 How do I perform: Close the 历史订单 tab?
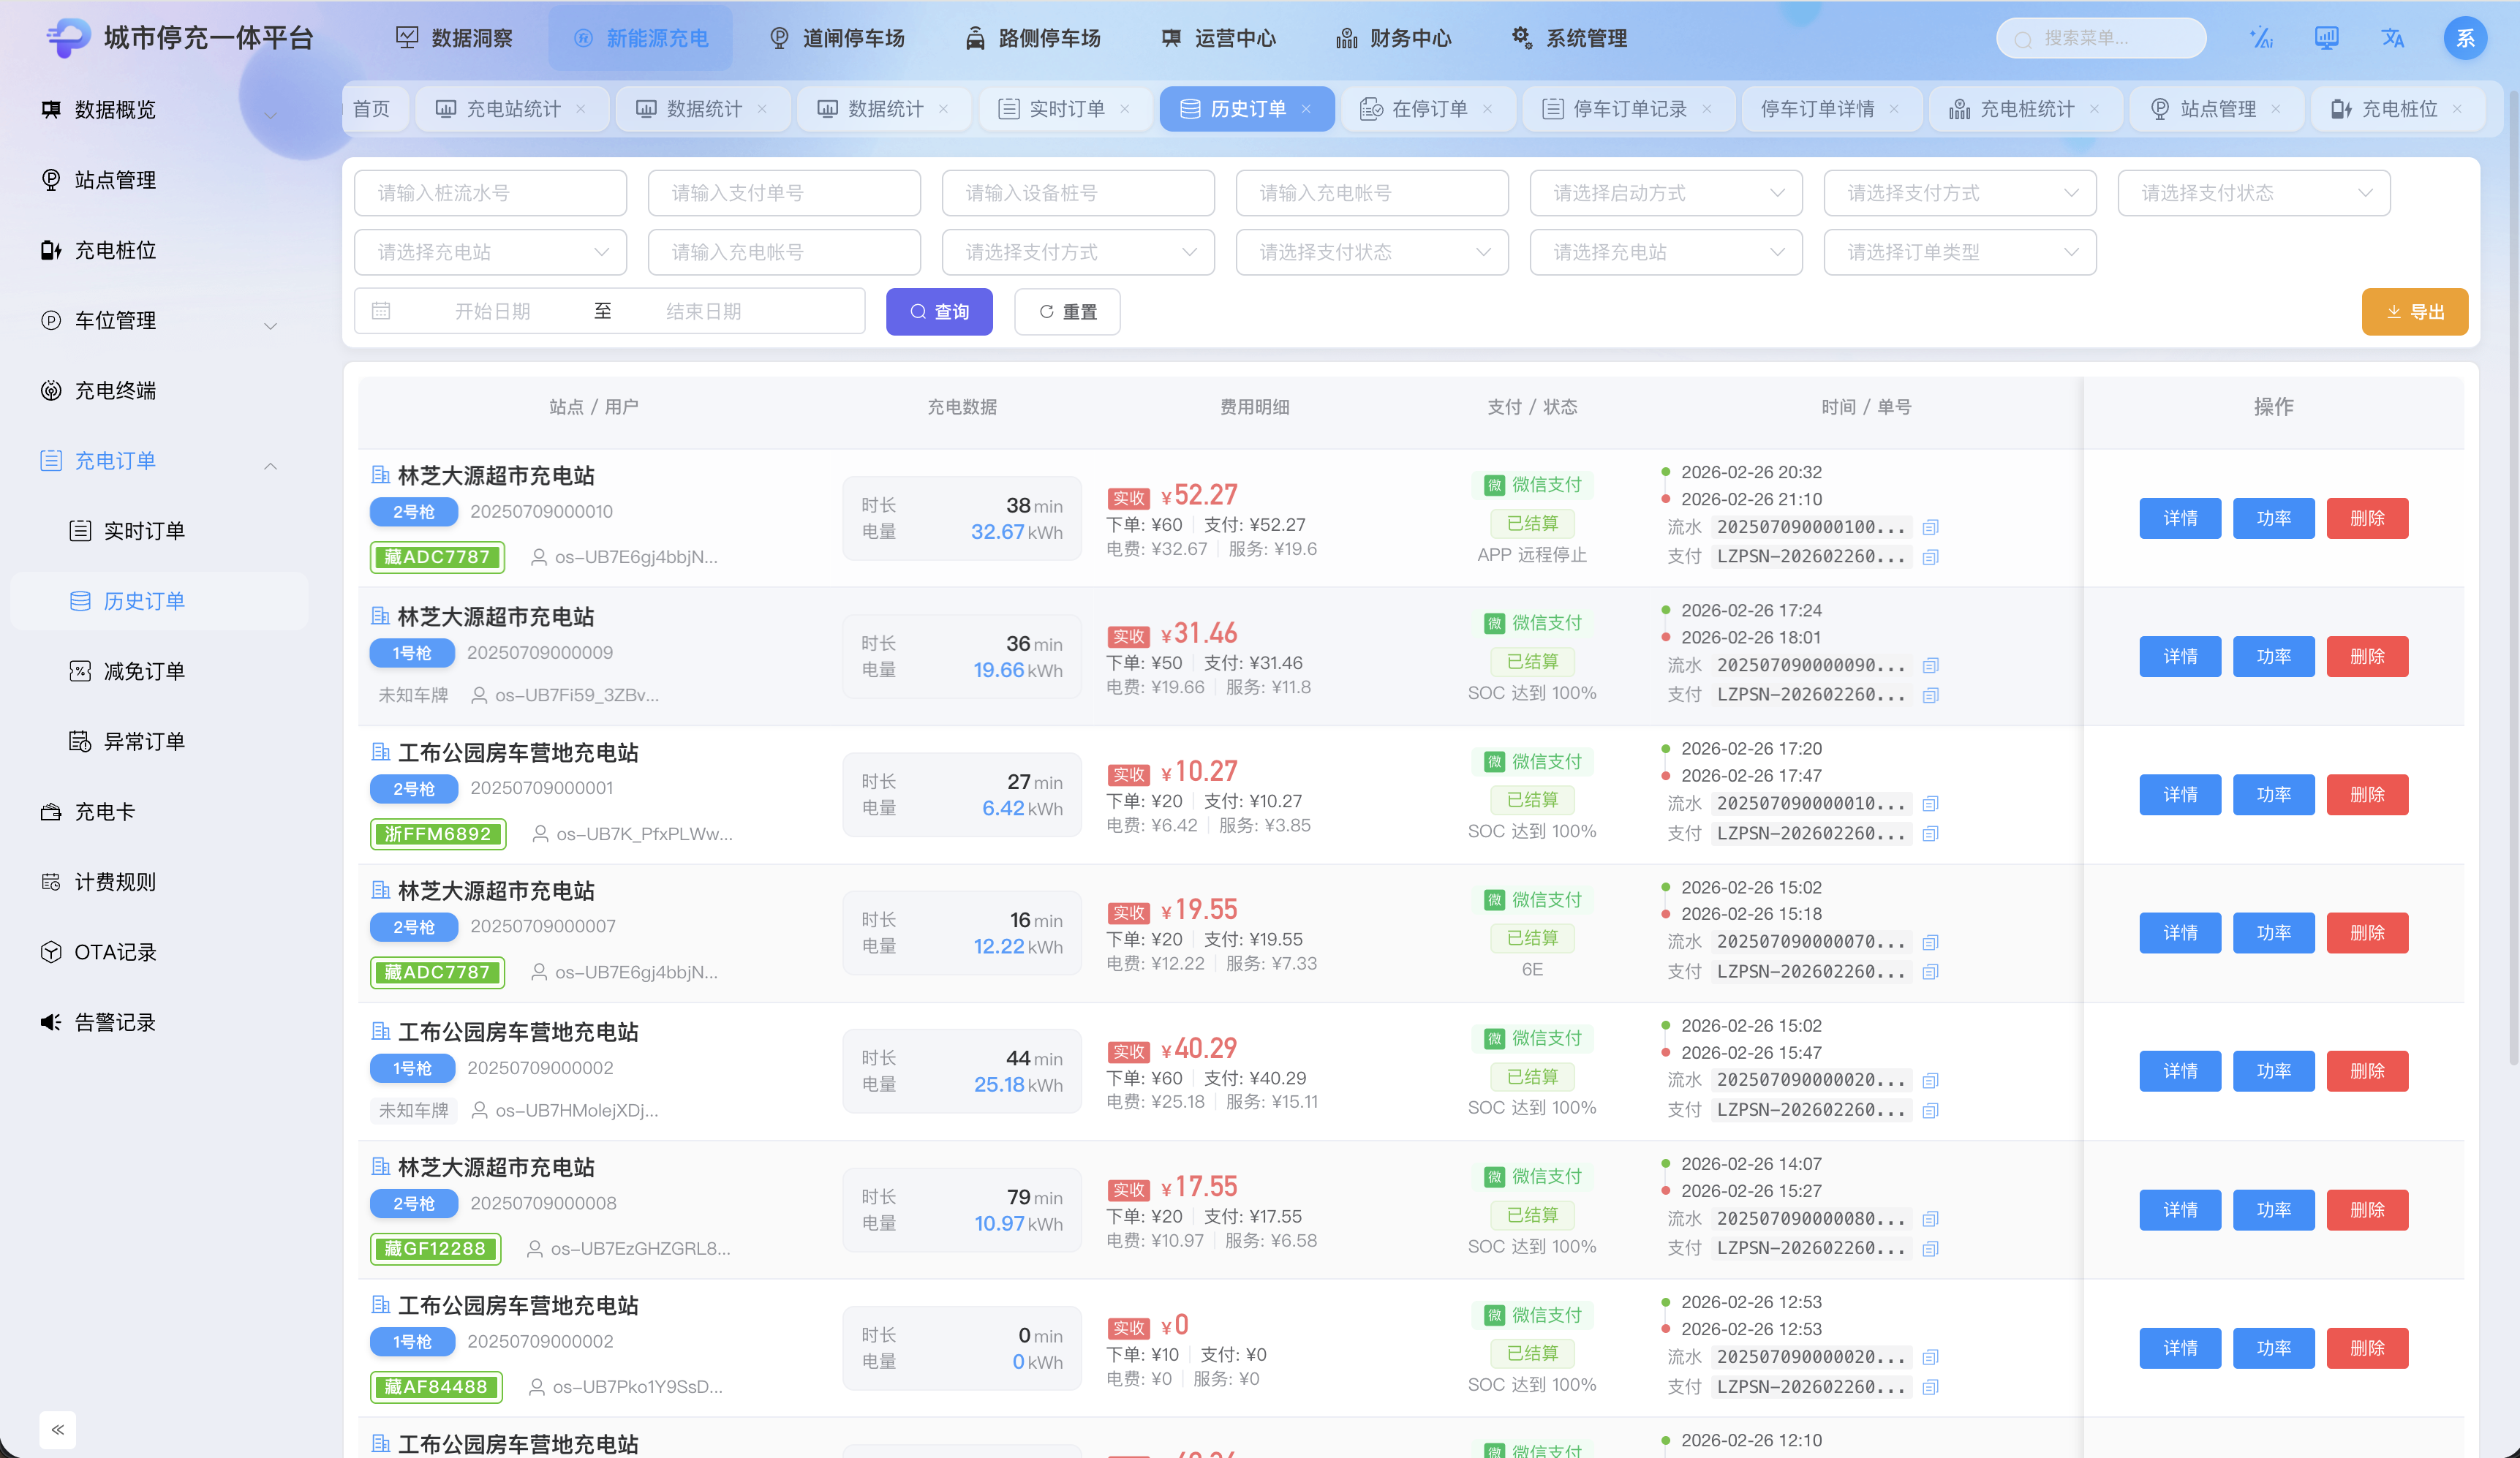[x=1306, y=109]
